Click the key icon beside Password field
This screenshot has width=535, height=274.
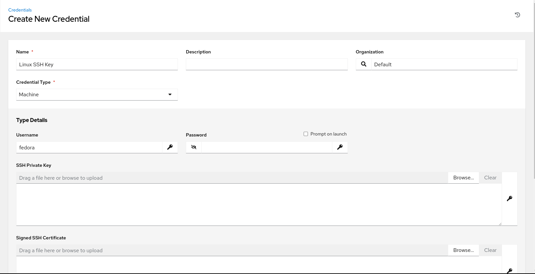[340, 147]
